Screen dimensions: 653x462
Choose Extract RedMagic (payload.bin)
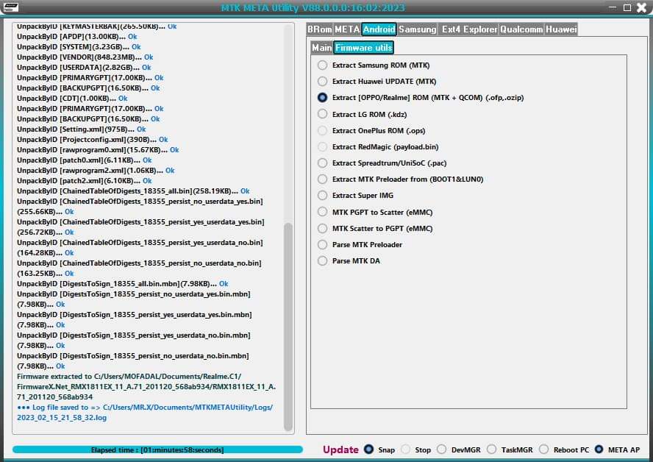322,146
